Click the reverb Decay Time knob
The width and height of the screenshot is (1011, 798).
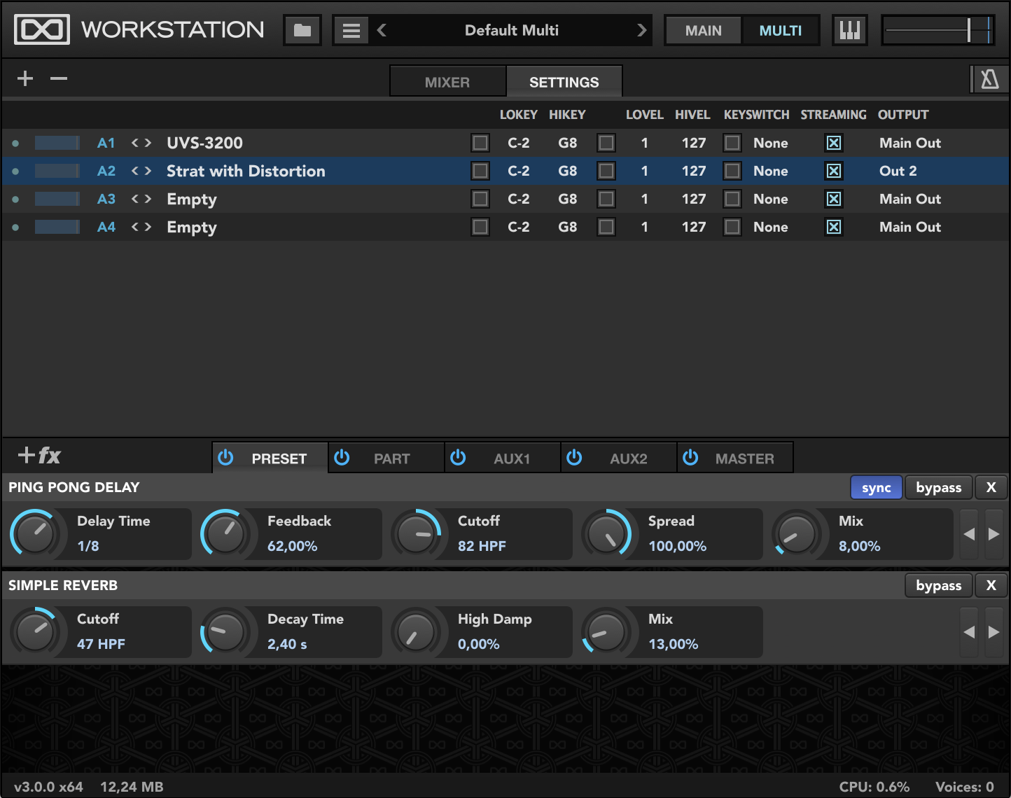click(225, 632)
